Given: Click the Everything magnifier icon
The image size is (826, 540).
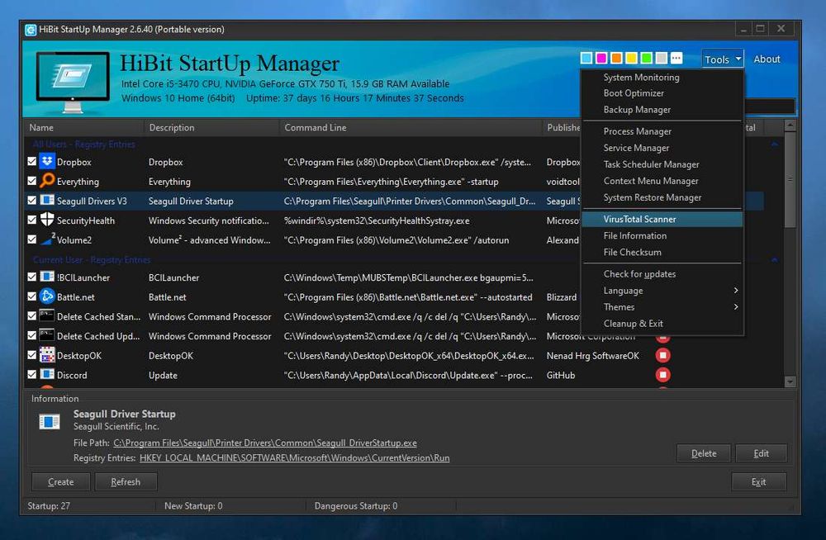Looking at the screenshot, I should coord(47,181).
